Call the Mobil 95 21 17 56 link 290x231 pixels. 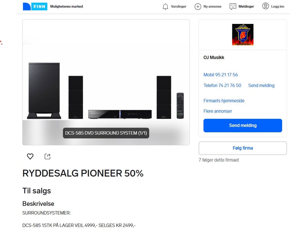[x=221, y=75]
